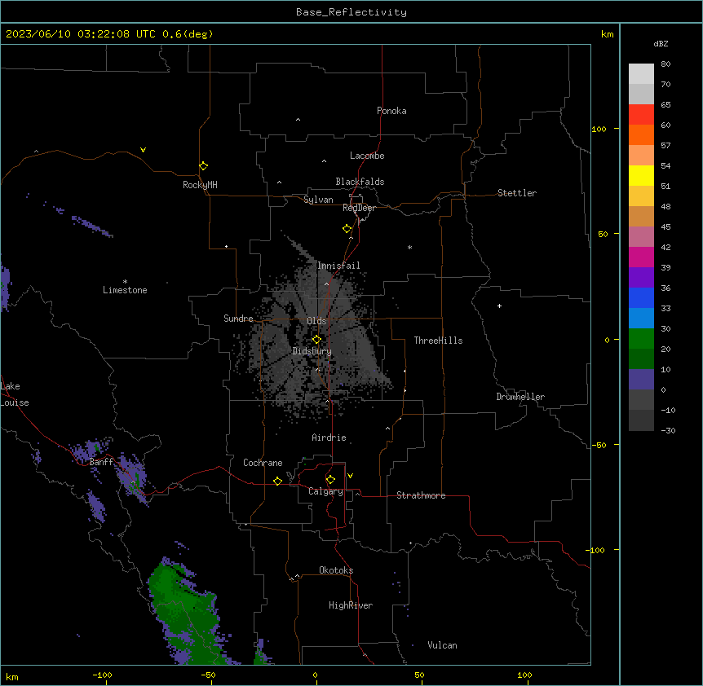
Task: Click the Okotoks town label
Action: (336, 570)
